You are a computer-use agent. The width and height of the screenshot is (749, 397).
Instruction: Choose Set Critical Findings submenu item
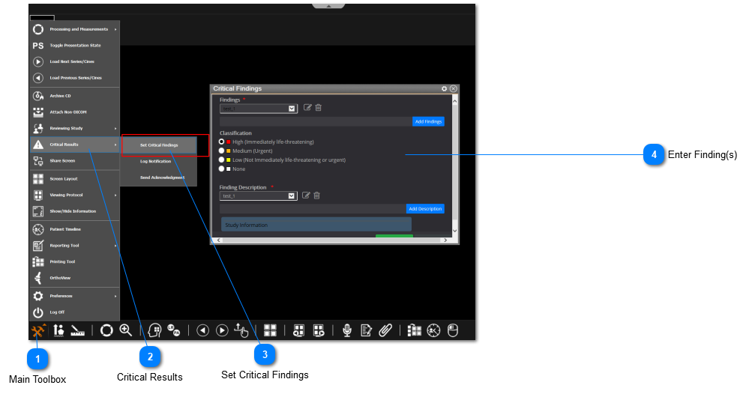pyautogui.click(x=159, y=145)
